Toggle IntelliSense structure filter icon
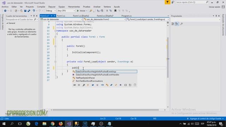226x127 pixels. point(111,85)
